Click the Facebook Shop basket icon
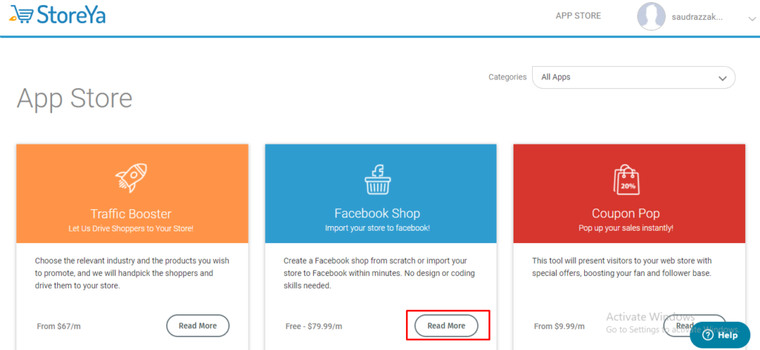This screenshot has height=350, width=760. (x=378, y=179)
